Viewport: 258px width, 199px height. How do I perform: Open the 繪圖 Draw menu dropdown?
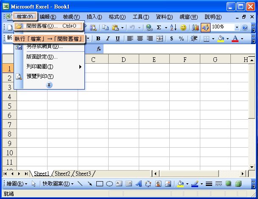17,184
